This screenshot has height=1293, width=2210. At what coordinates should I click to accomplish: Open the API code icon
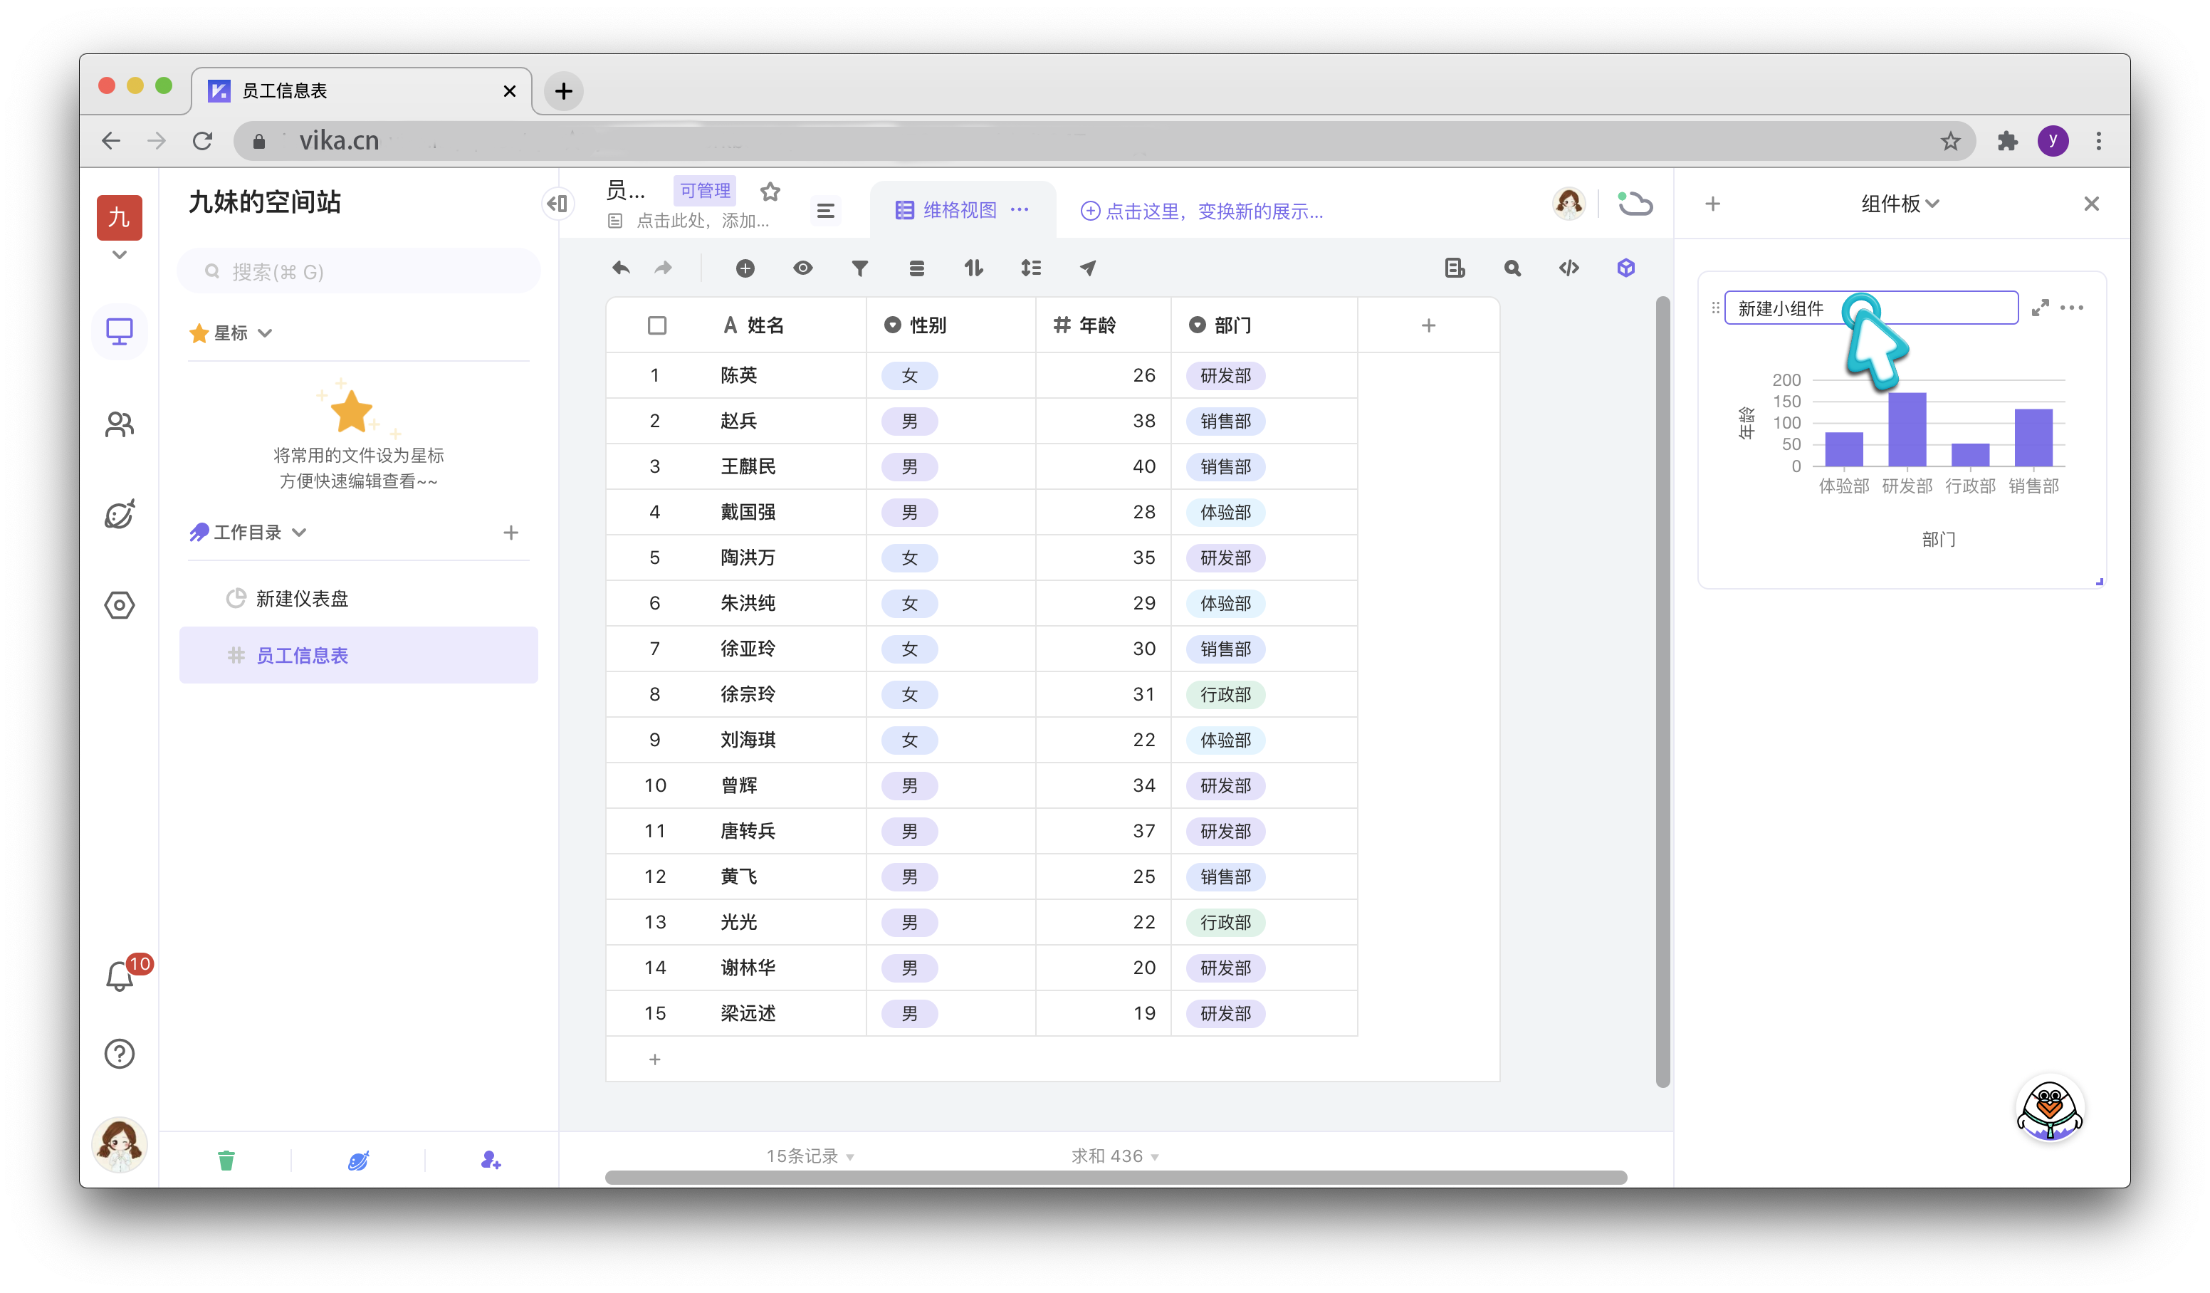1568,268
